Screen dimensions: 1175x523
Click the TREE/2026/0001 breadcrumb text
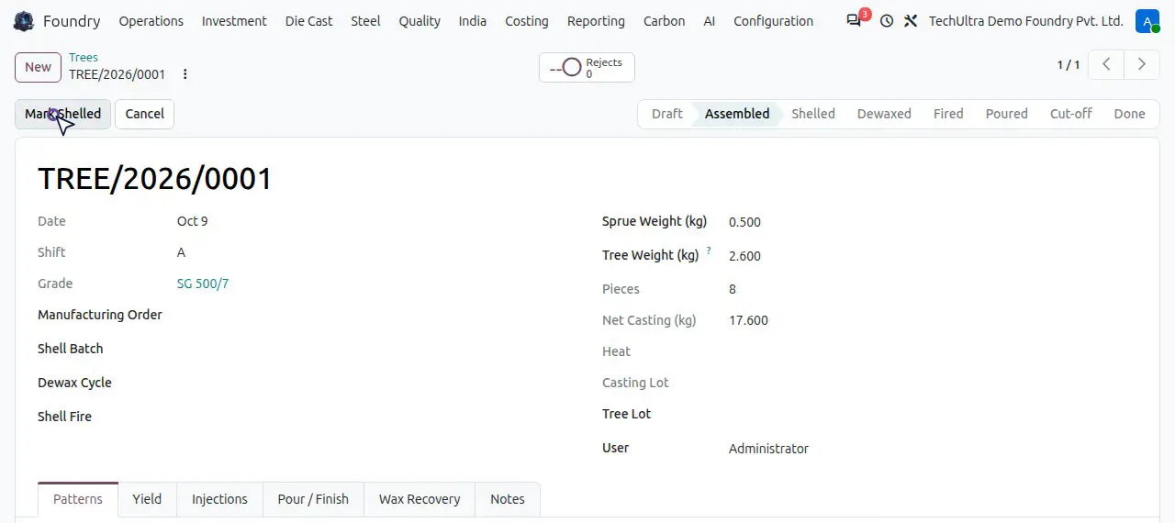(x=117, y=74)
